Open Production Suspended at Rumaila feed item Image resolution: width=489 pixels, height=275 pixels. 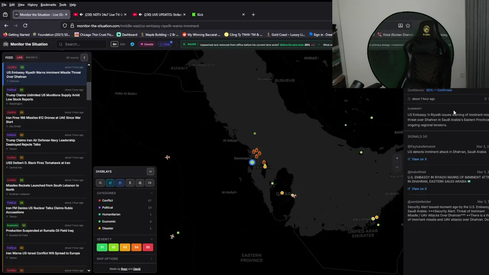click(x=45, y=230)
